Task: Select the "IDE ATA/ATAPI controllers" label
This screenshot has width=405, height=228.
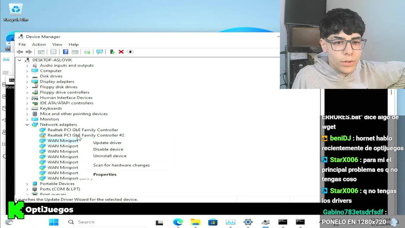Action: tap(66, 103)
